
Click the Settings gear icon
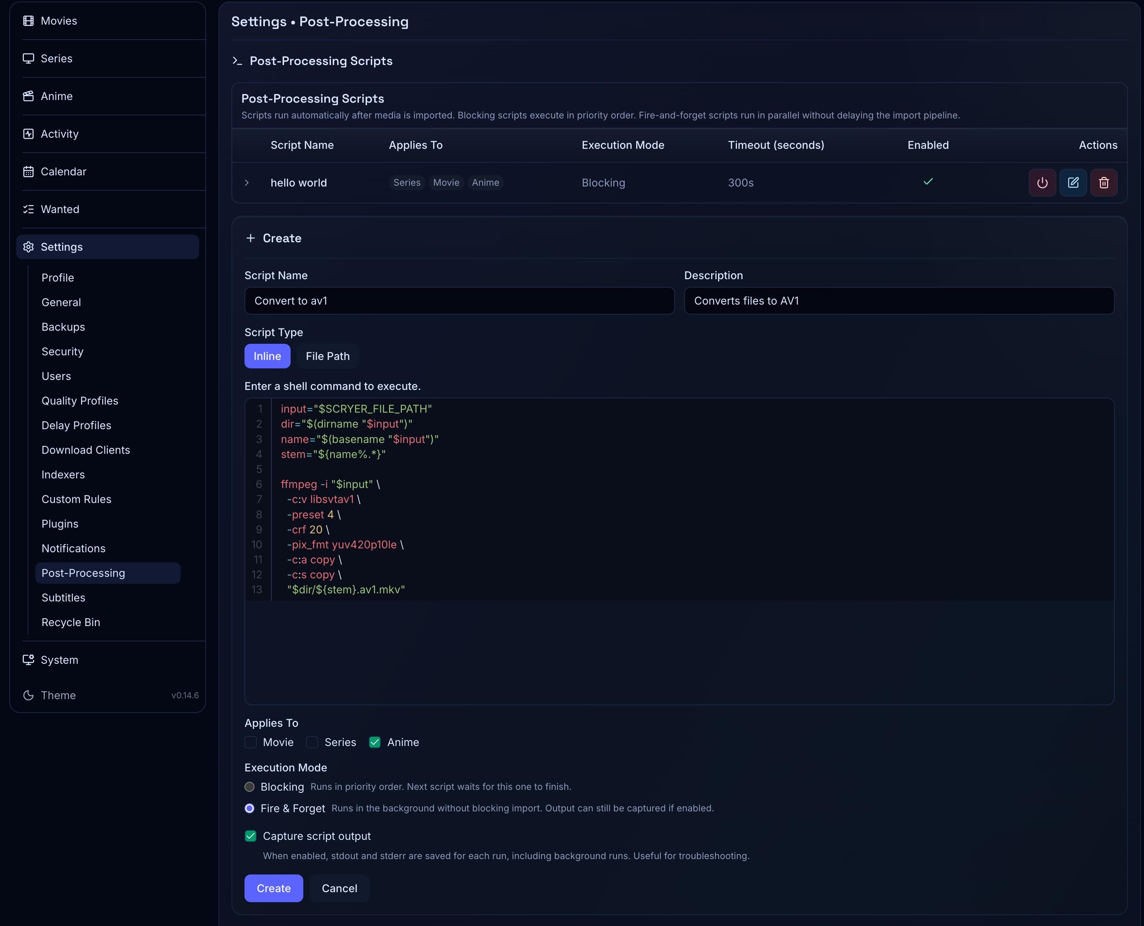coord(28,247)
